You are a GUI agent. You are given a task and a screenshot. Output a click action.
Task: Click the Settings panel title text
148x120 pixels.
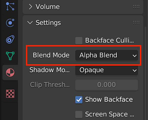click(48, 23)
